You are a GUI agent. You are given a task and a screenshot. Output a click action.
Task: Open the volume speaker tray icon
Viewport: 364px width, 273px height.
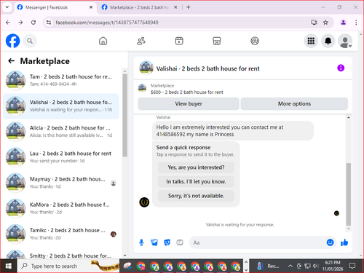coord(315,266)
